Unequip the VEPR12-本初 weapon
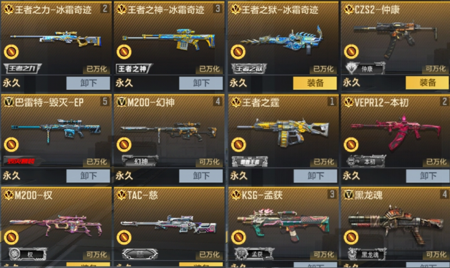The width and height of the screenshot is (450, 268). [427, 176]
